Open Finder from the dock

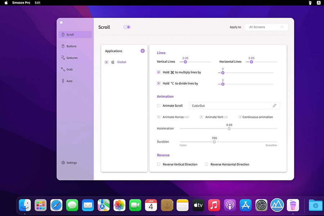click(x=25, y=205)
